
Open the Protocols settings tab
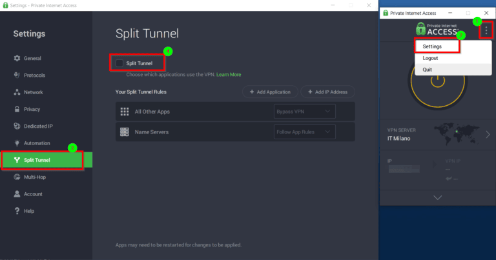(46, 75)
